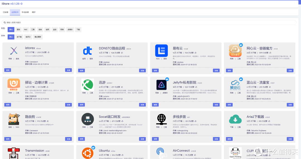
Task: Sort apps by 最近更新
Action: click(x=38, y=37)
